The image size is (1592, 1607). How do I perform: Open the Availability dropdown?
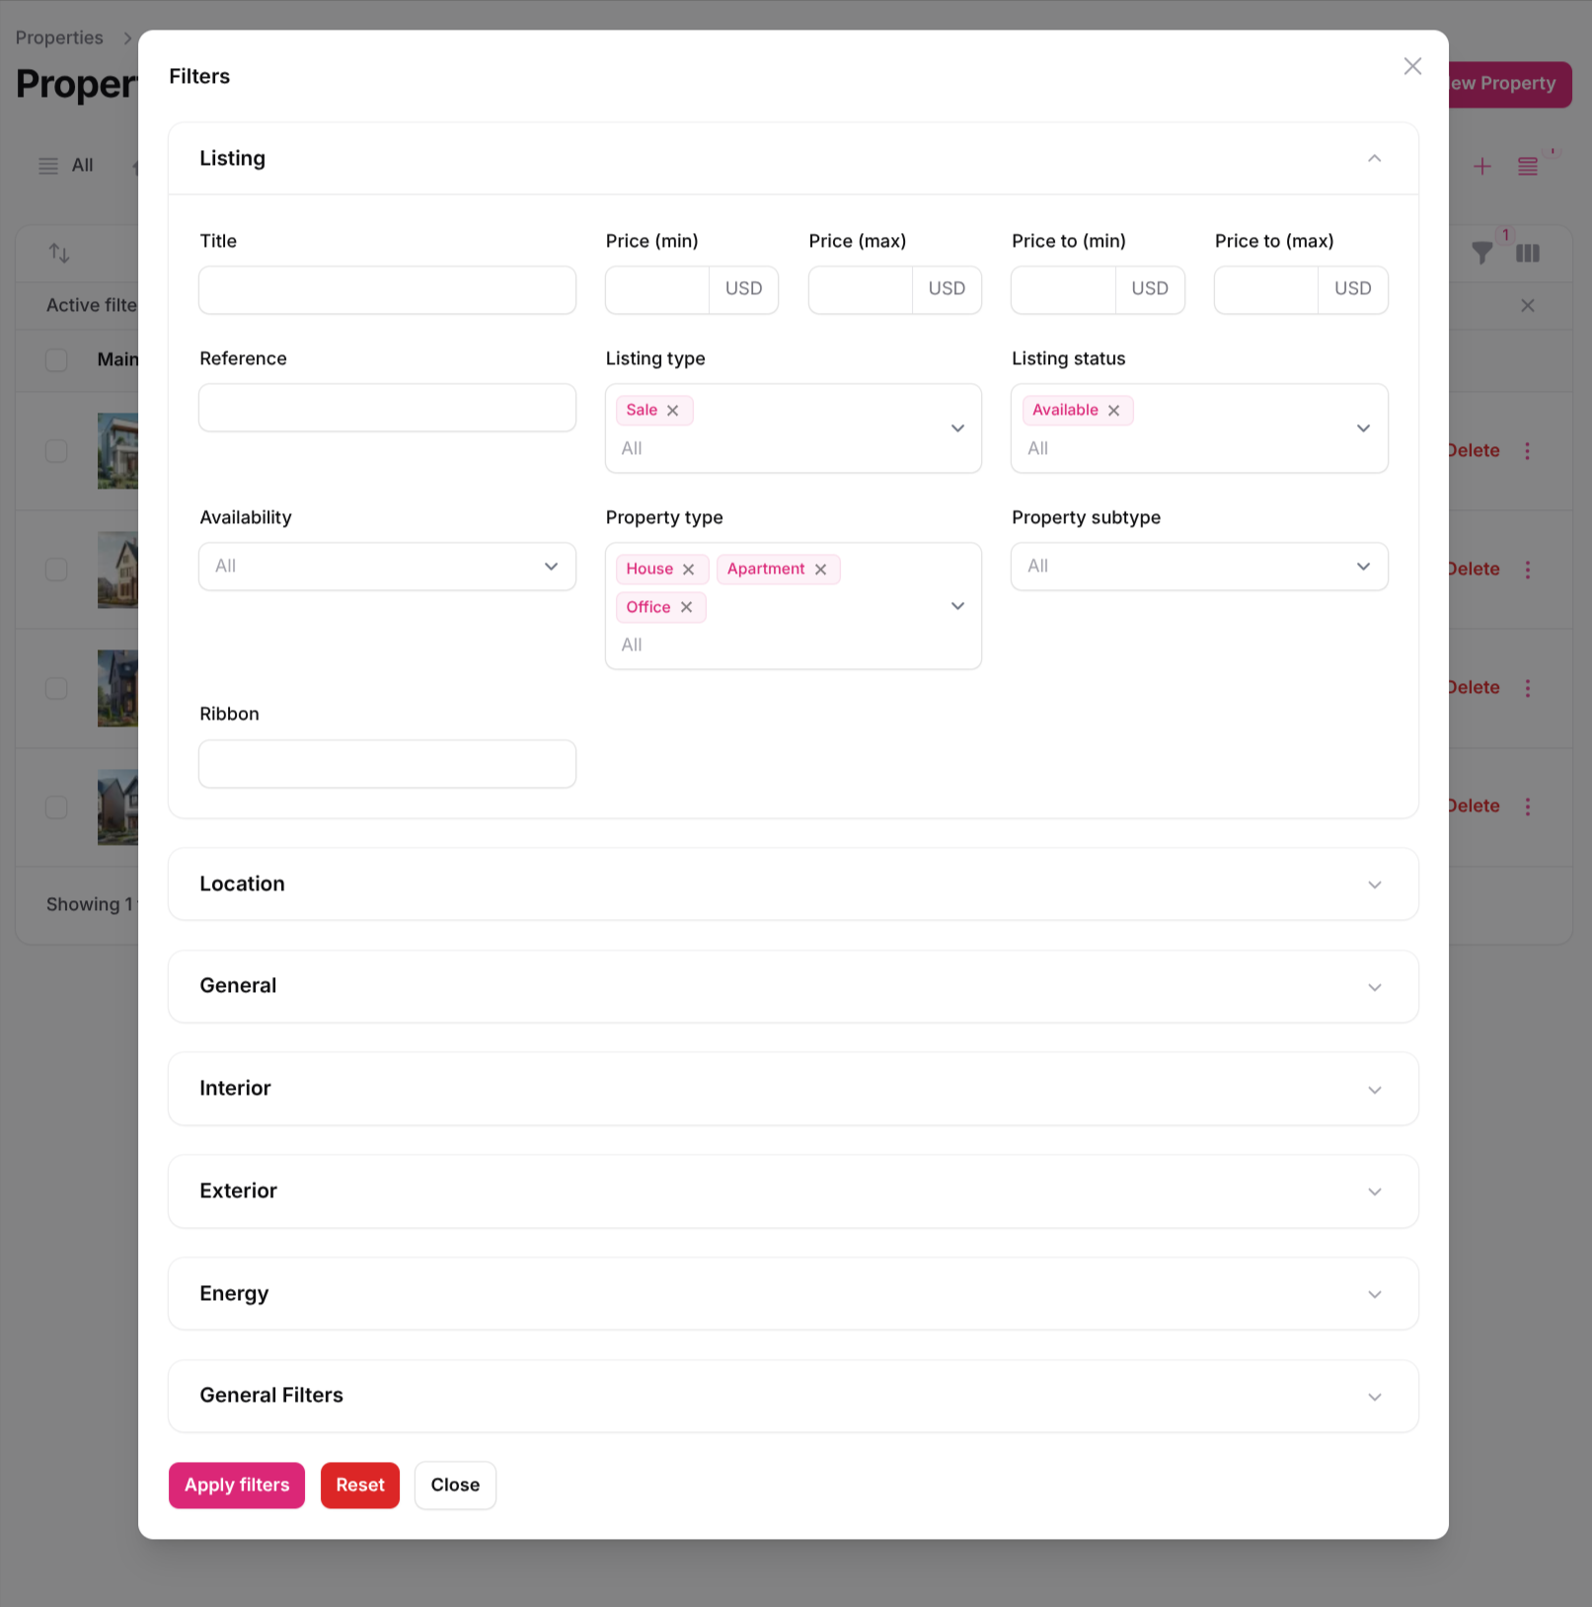tap(387, 567)
